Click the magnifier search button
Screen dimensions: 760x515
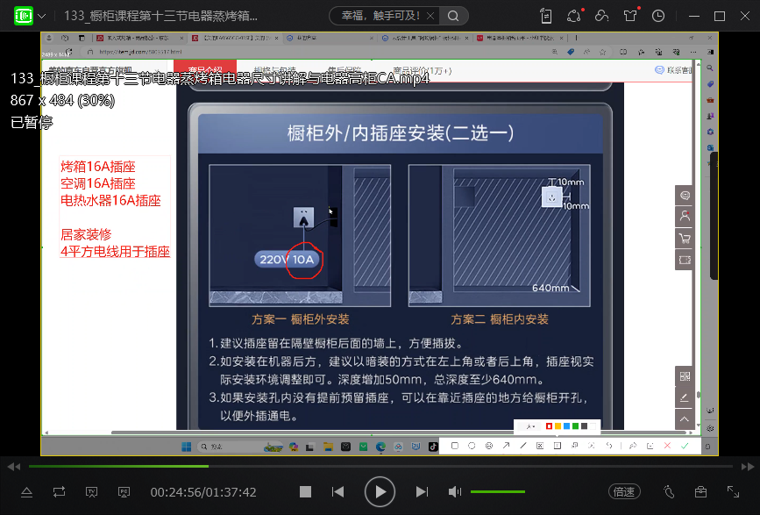[x=453, y=16]
